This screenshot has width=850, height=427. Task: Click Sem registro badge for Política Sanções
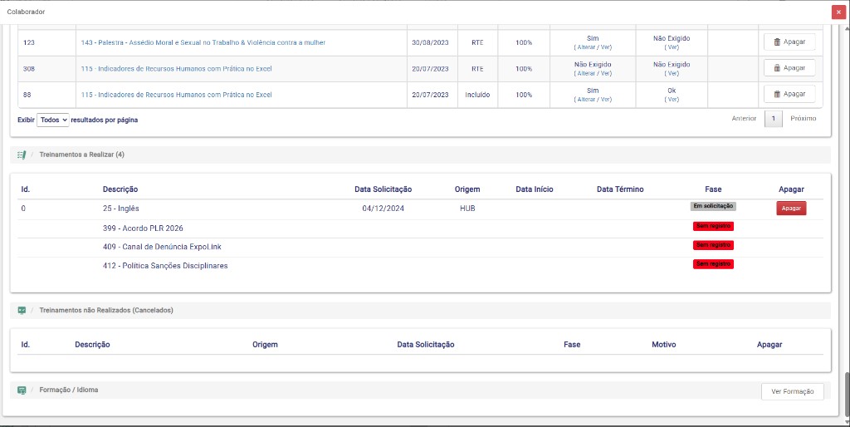pyautogui.click(x=713, y=263)
